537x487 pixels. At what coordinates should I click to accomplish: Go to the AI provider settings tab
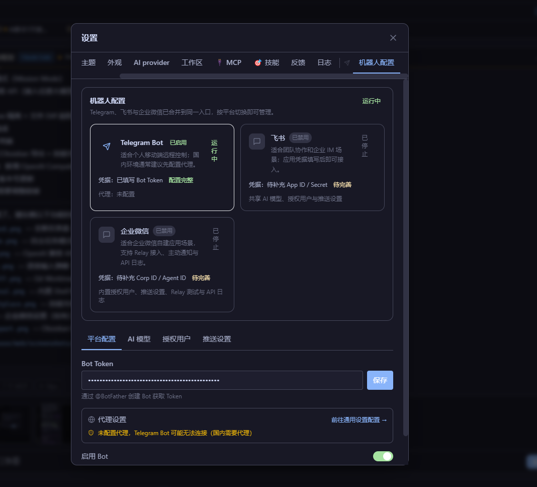pos(151,63)
